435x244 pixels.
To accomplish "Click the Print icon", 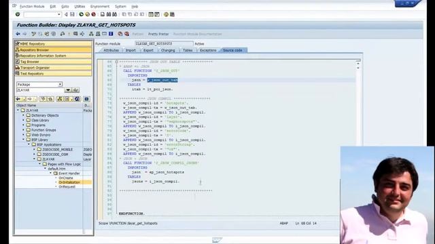I will click(x=103, y=14).
